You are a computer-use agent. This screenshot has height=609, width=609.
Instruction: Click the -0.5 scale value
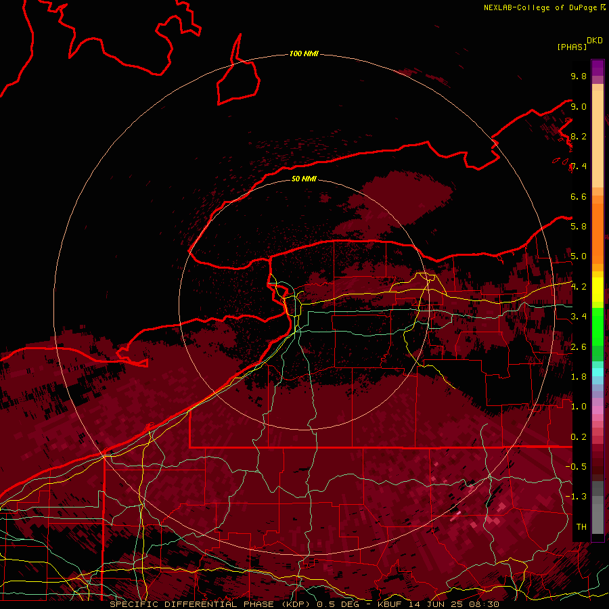tap(577, 467)
